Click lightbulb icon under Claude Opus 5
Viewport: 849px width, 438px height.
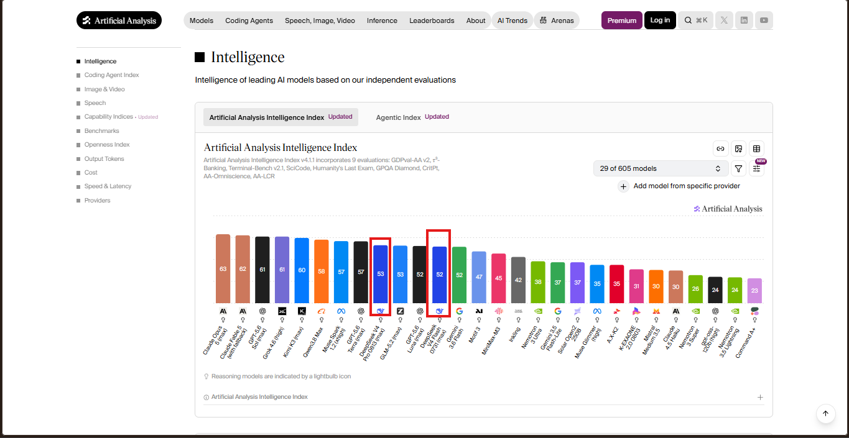[223, 321]
